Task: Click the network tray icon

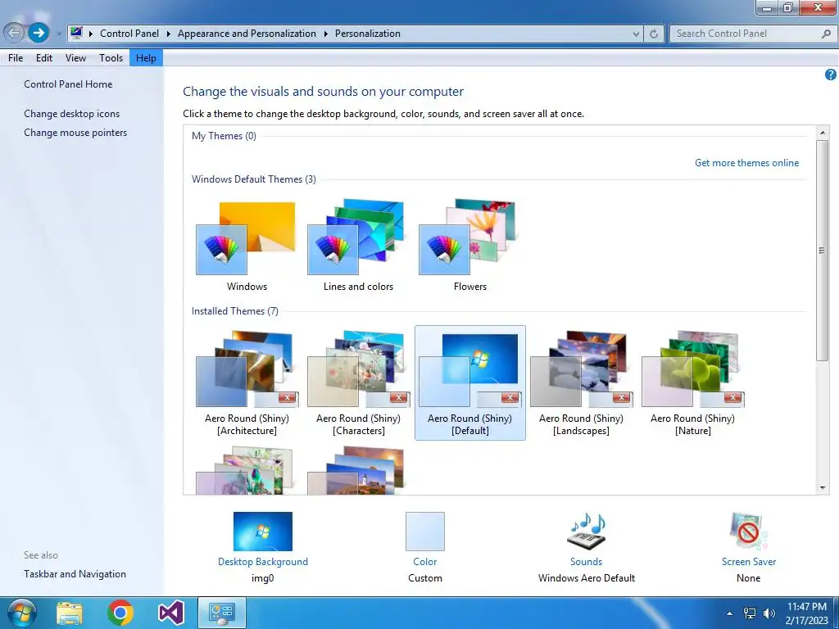Action: point(750,613)
